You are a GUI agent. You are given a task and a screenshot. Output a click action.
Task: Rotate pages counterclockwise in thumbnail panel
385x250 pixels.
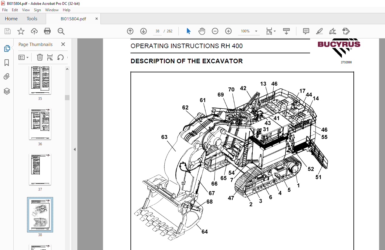pos(60,57)
